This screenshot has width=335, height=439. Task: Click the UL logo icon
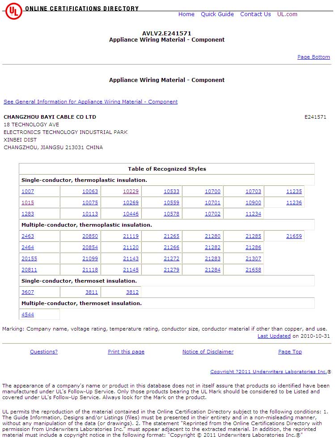pyautogui.click(x=13, y=11)
